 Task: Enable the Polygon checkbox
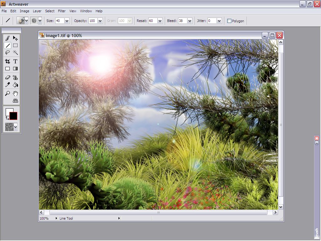[x=229, y=21]
